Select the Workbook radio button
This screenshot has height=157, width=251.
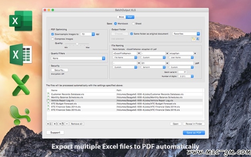click(115, 24)
